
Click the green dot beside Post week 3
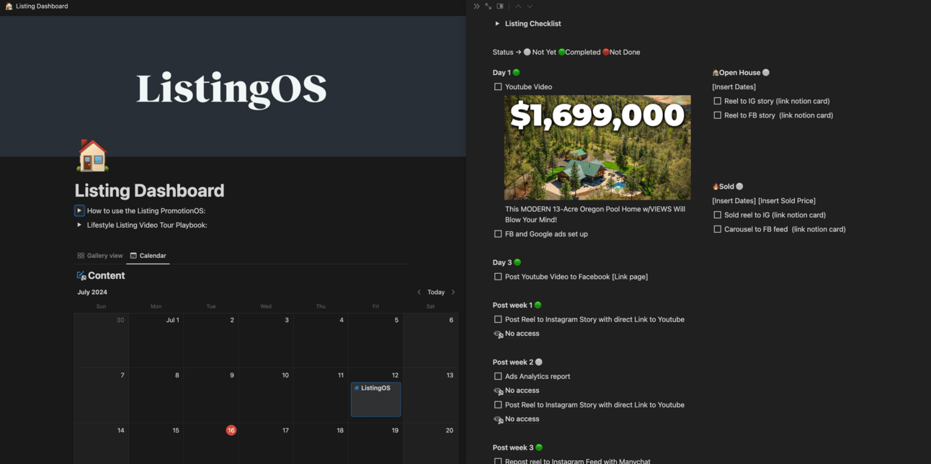pyautogui.click(x=538, y=448)
